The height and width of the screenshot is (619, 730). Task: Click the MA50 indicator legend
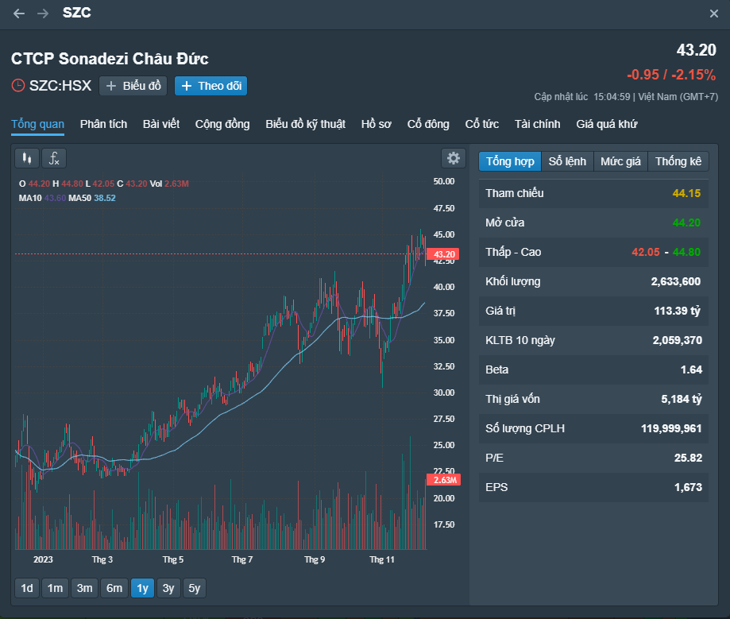[x=92, y=198]
